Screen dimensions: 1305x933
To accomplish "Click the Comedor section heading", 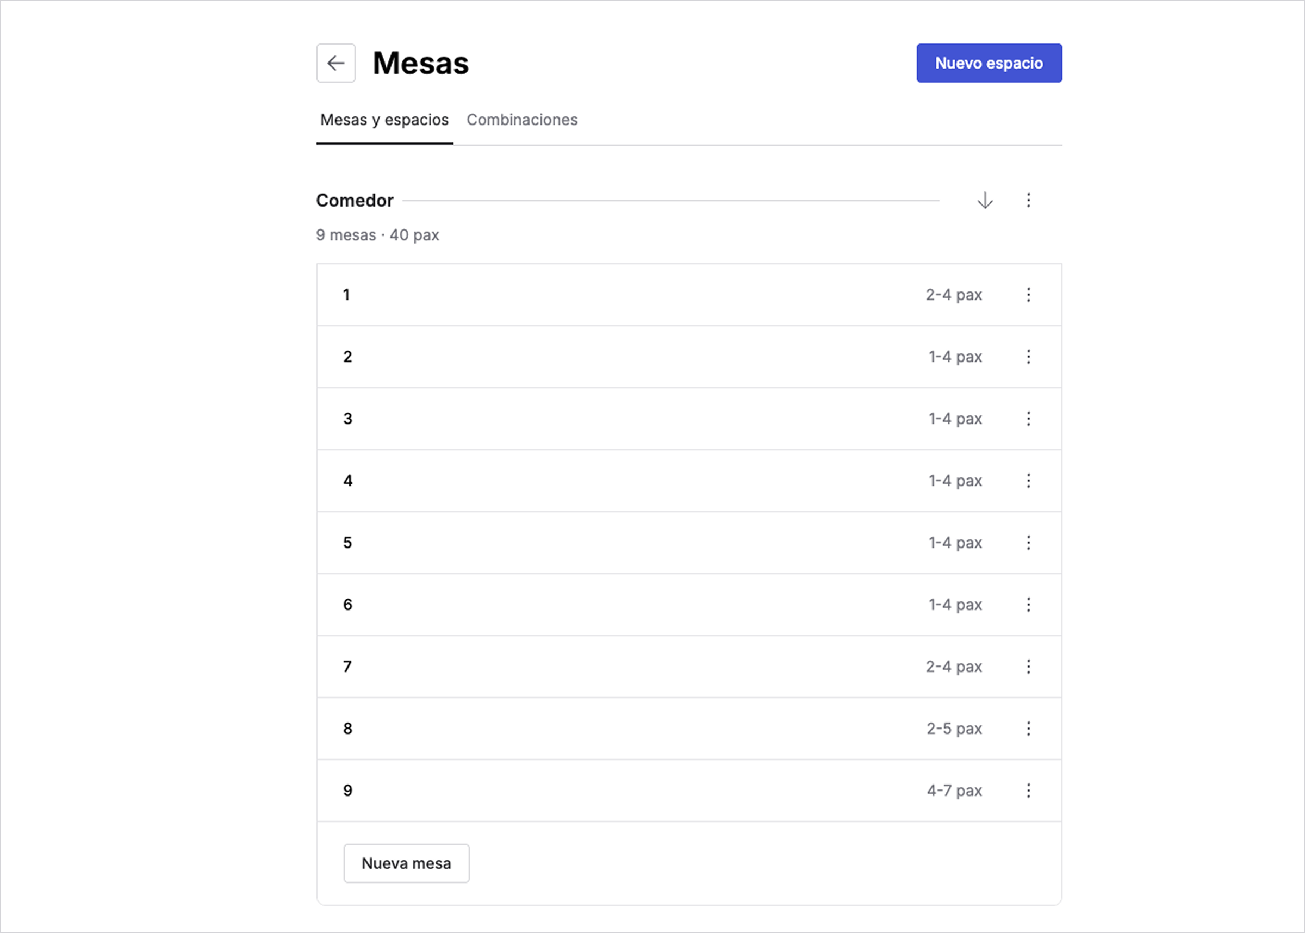I will 355,201.
